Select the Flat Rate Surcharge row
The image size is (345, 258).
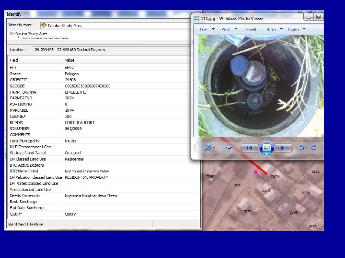point(103,208)
